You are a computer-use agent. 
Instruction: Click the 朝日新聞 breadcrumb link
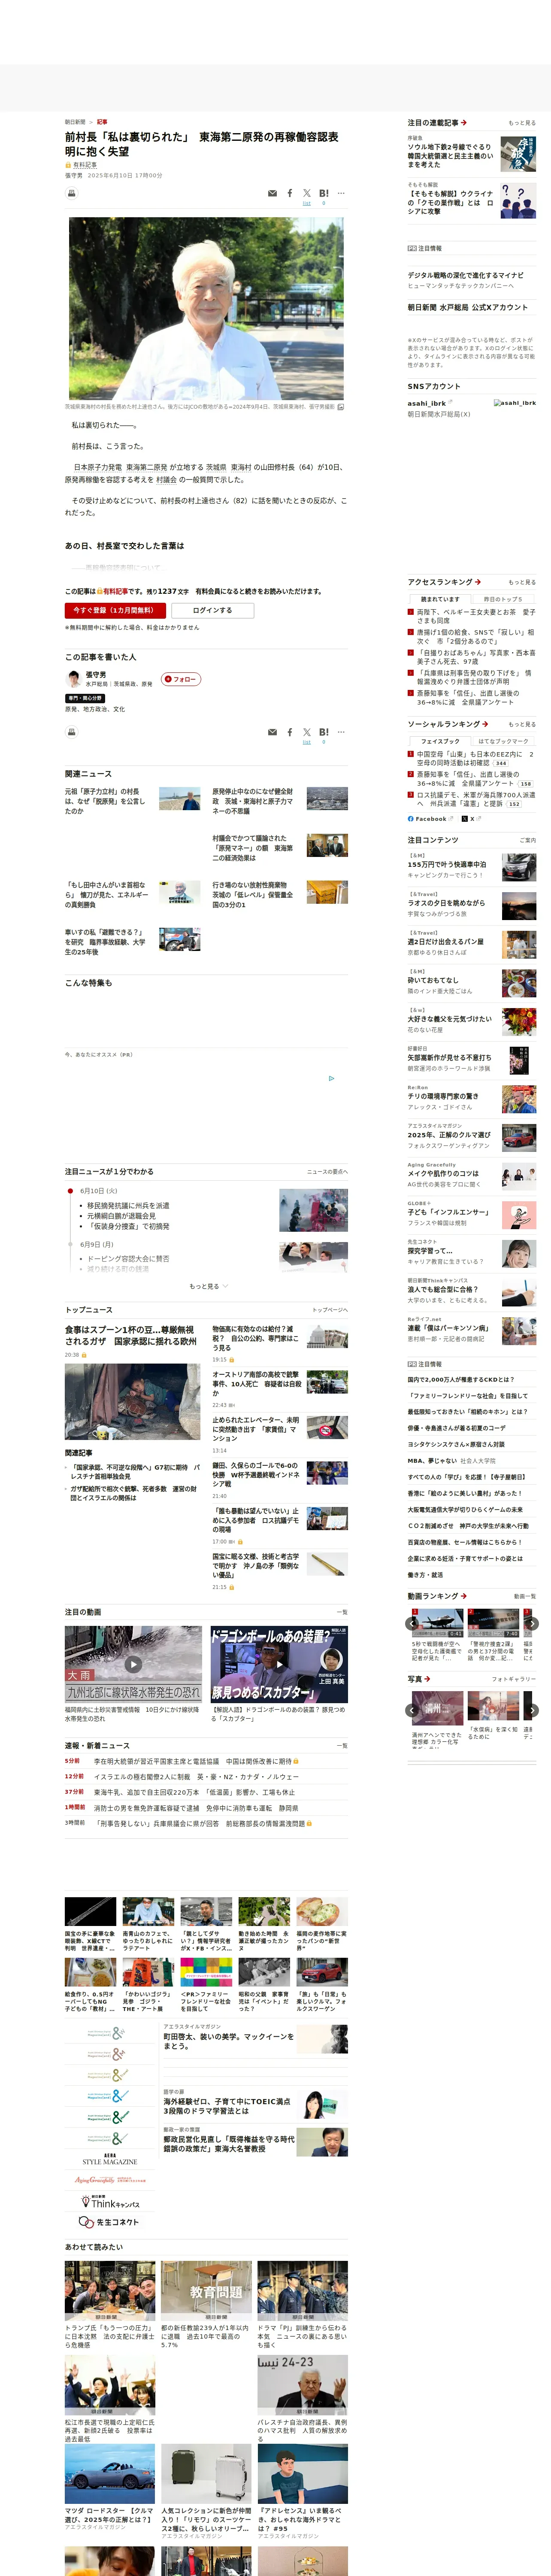pos(75,122)
